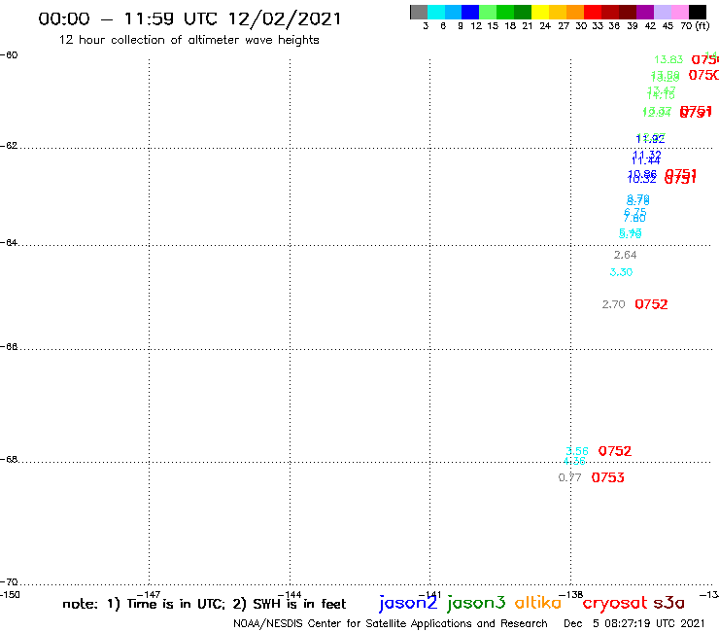Click the longitude label -150
Screen dimensions: 719x632
tap(10, 595)
